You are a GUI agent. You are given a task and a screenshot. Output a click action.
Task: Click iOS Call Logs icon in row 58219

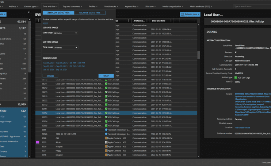[106, 96]
